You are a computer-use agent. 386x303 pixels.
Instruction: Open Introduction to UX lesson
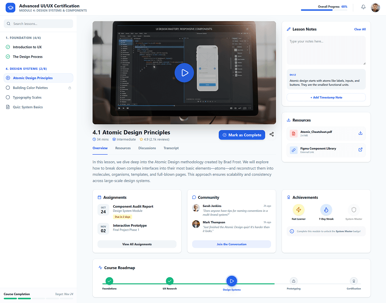38,47
